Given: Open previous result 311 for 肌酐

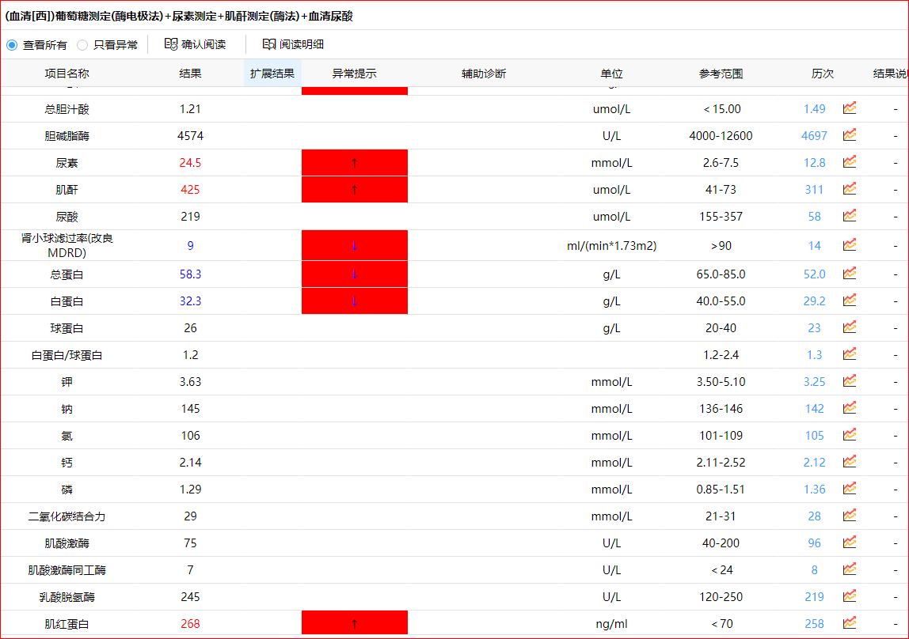Looking at the screenshot, I should (815, 189).
